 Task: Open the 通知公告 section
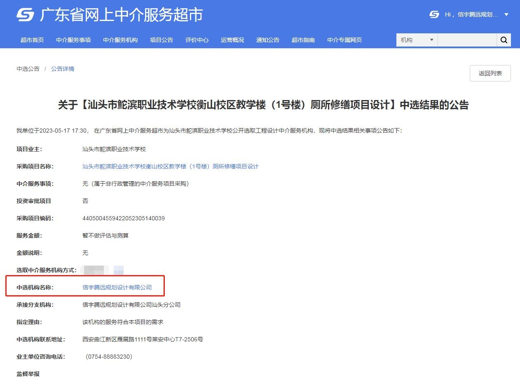268,40
